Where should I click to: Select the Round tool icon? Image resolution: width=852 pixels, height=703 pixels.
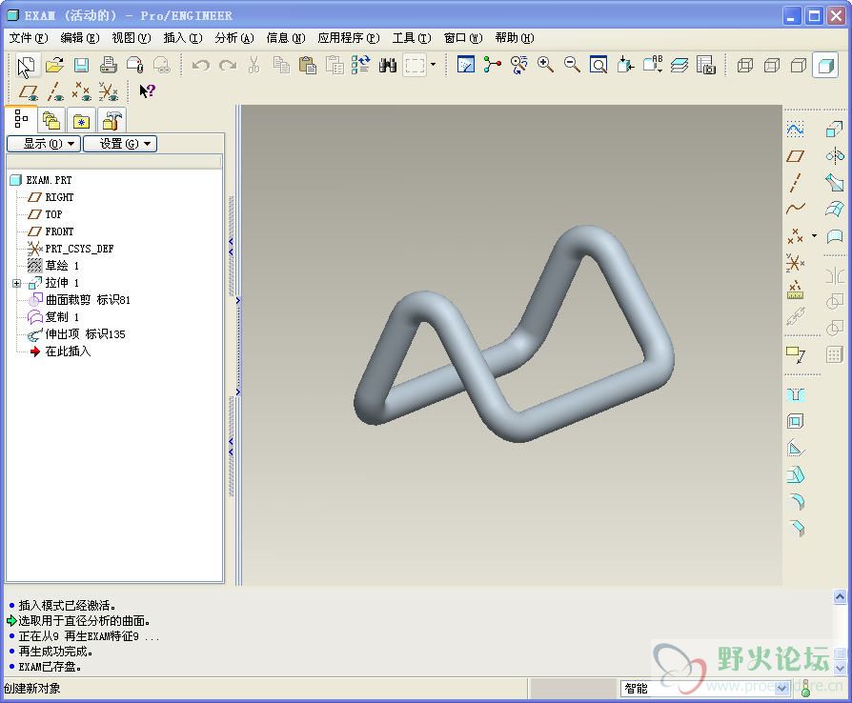pos(795,502)
